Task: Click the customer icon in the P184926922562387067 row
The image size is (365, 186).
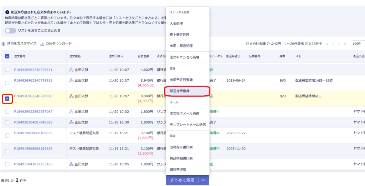Action: pyautogui.click(x=71, y=112)
